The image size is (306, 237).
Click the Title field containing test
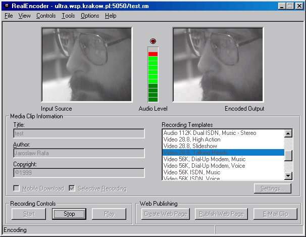(x=79, y=133)
